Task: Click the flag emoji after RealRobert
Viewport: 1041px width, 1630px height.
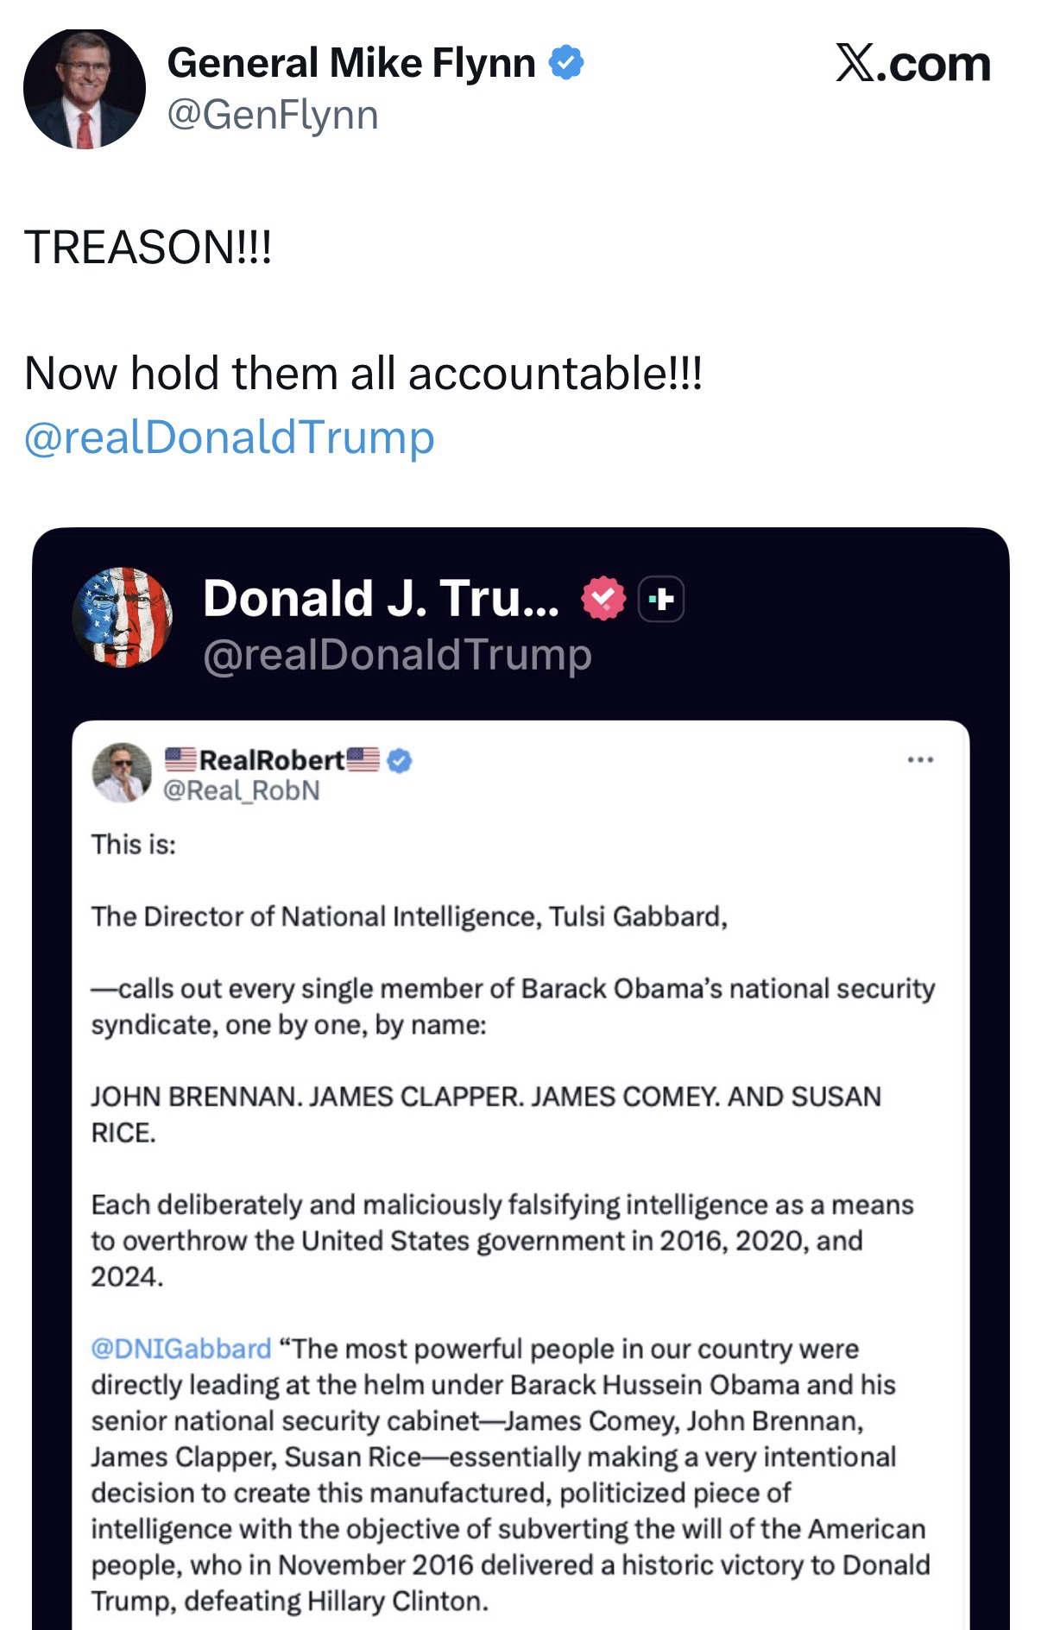Action: (363, 759)
